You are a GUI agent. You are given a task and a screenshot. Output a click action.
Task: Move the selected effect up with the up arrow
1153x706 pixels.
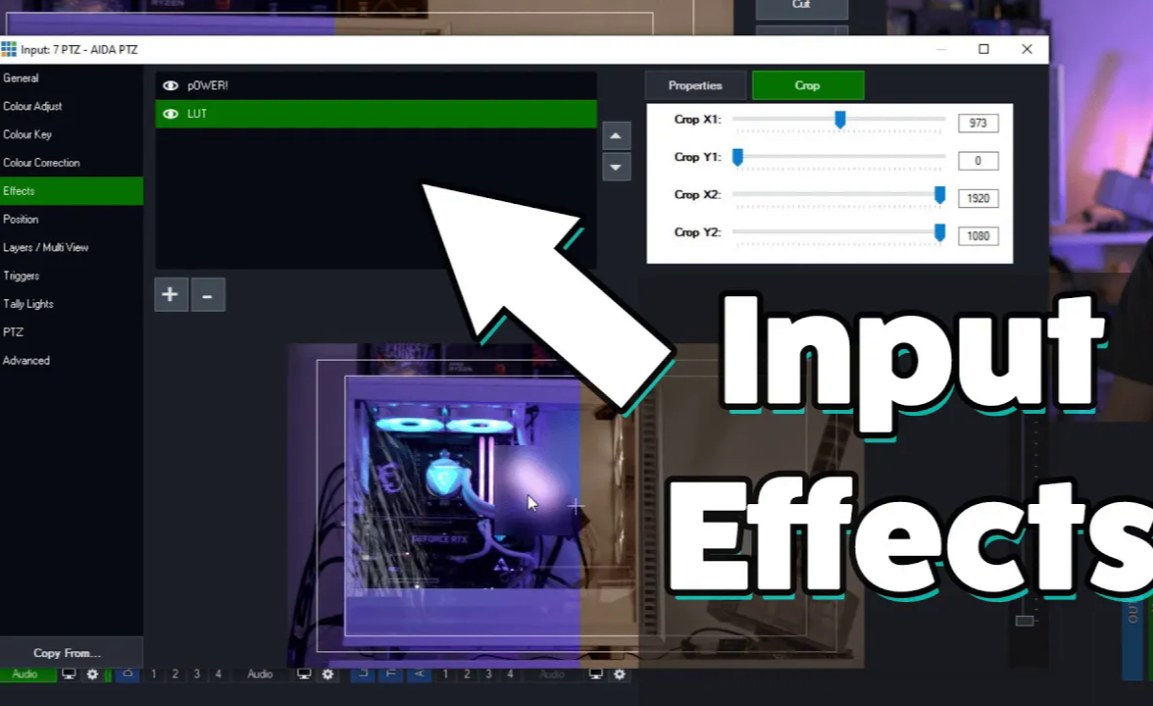click(x=616, y=136)
